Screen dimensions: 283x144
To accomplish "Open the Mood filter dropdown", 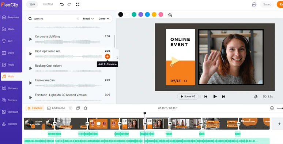I will (88, 19).
